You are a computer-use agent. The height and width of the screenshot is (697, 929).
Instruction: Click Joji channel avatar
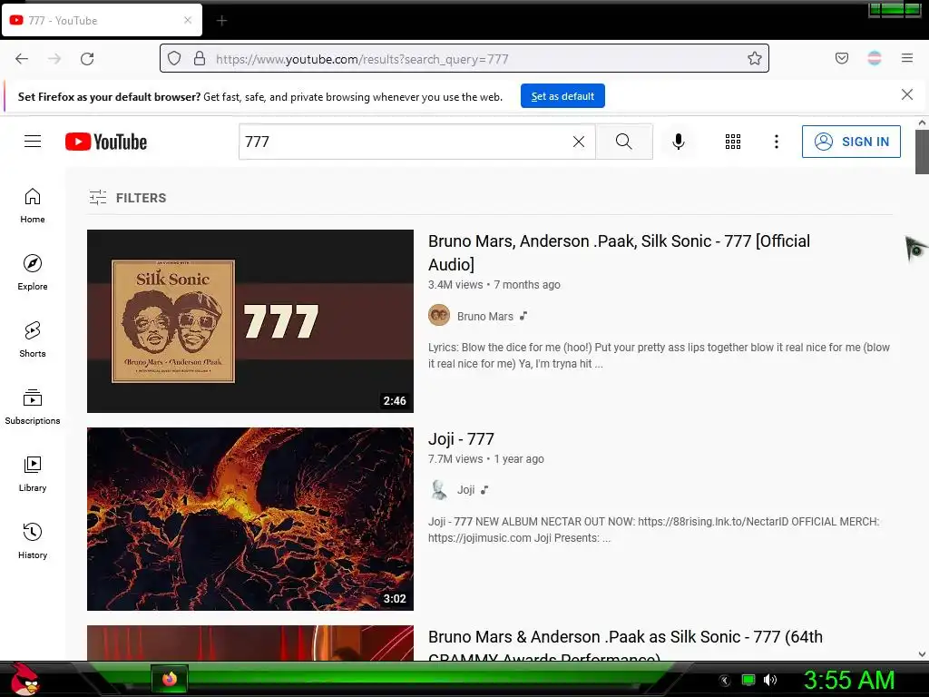(x=439, y=489)
